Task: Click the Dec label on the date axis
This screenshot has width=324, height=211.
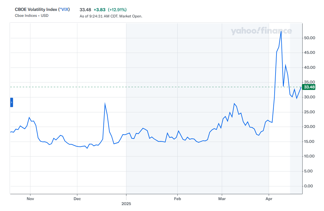Action: (77, 199)
